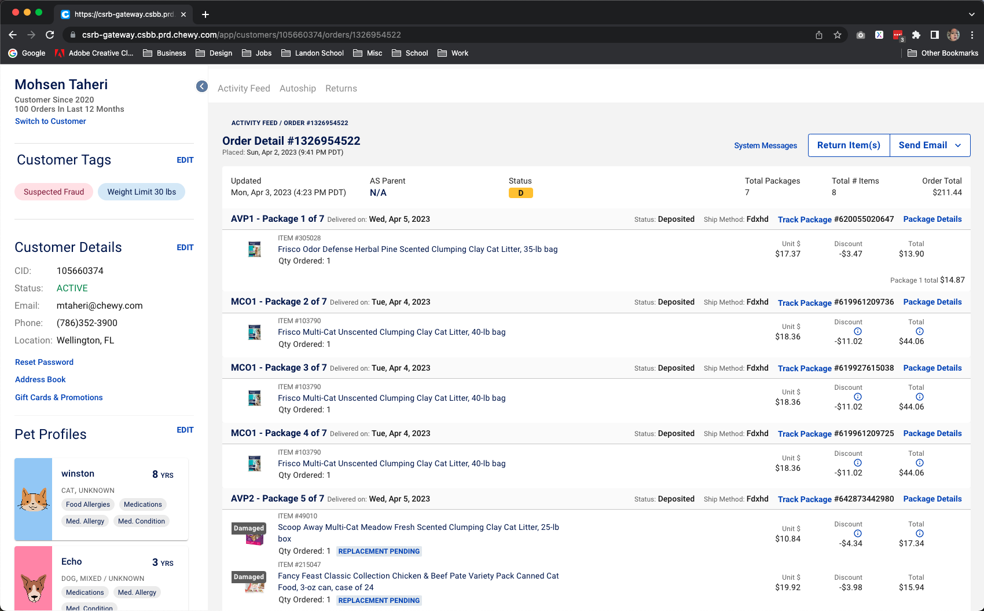
Task: Click the site lock icon in address bar
Action: coord(73,35)
